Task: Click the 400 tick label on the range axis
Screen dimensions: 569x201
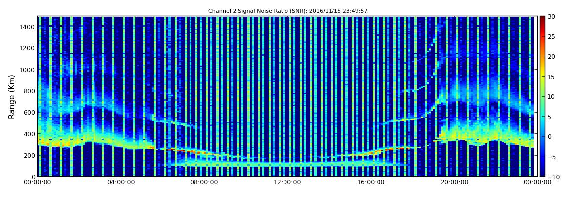Action: pos(29,134)
